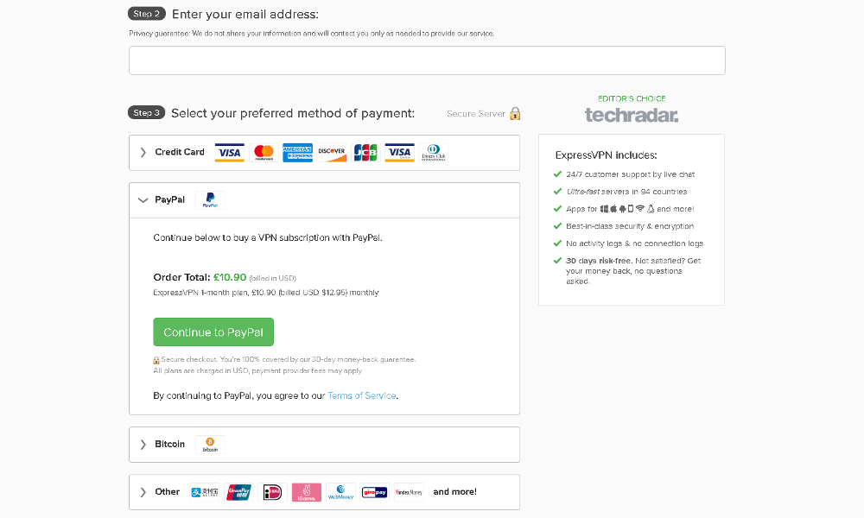
Task: Expand the Other payment methods section
Action: point(324,492)
